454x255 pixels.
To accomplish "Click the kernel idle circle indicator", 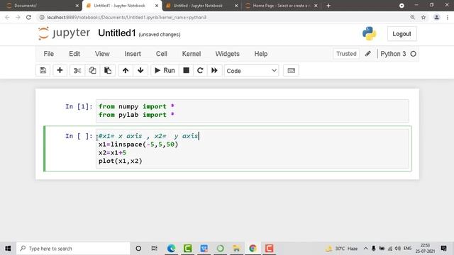I will 413,54.
